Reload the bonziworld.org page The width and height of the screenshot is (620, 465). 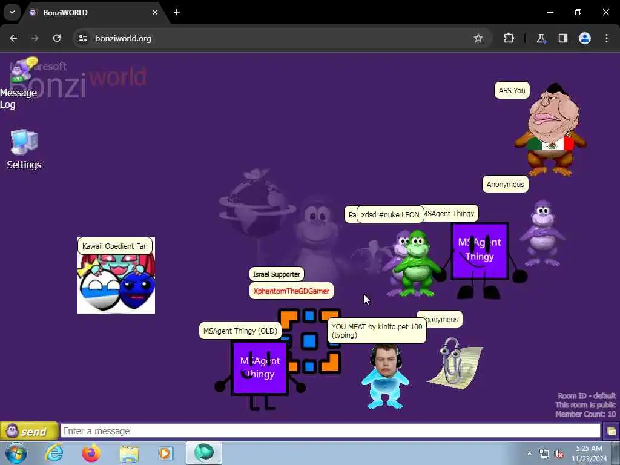click(x=57, y=38)
